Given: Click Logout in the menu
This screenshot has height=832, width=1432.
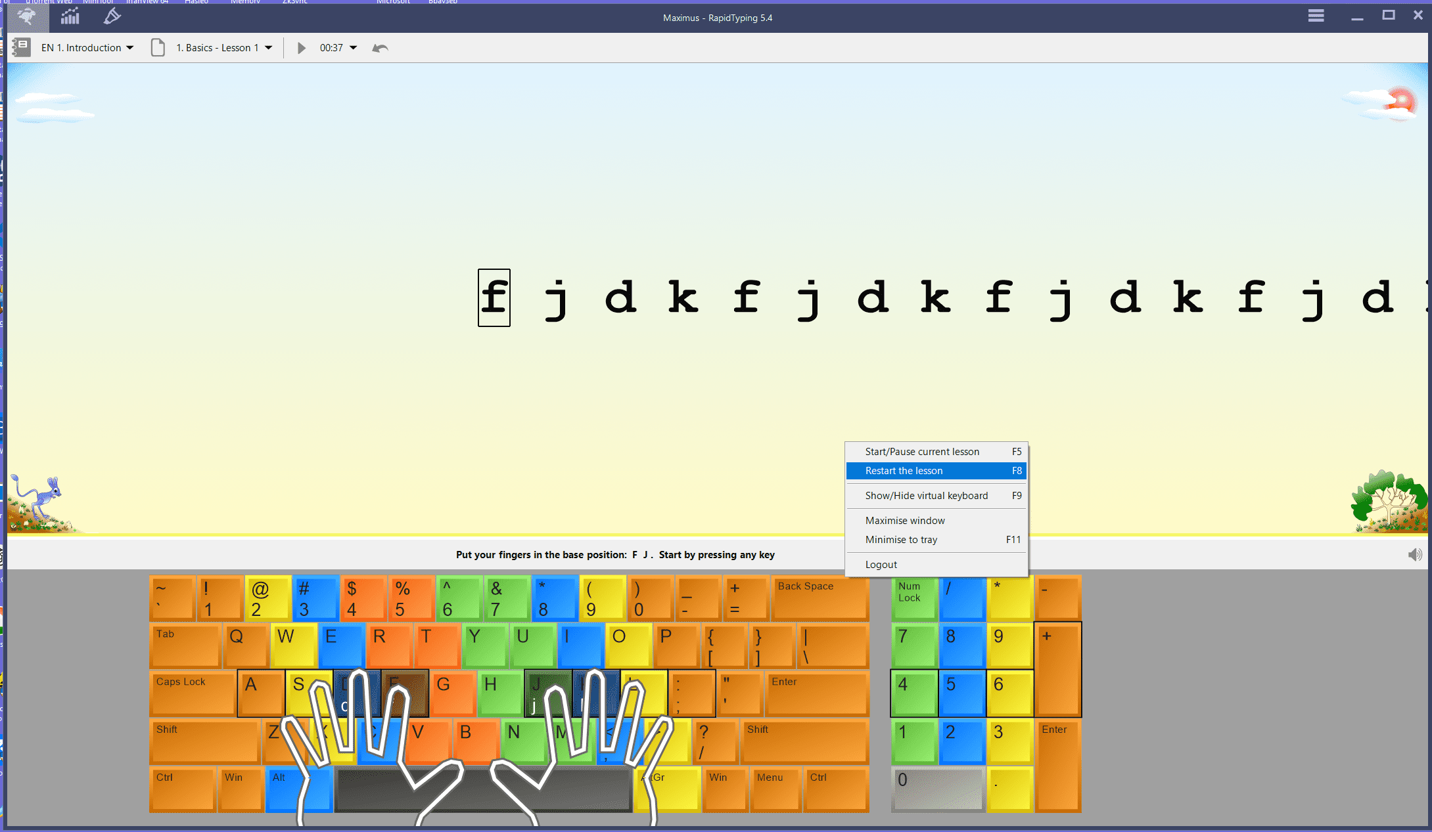Looking at the screenshot, I should point(881,565).
